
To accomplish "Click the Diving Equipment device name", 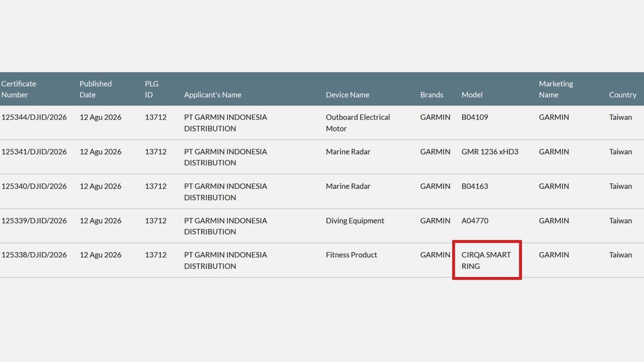I will click(355, 221).
